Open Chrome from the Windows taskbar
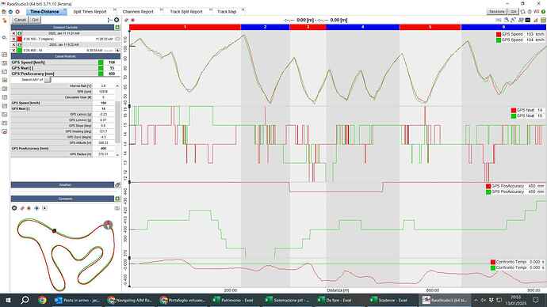 coord(42,300)
